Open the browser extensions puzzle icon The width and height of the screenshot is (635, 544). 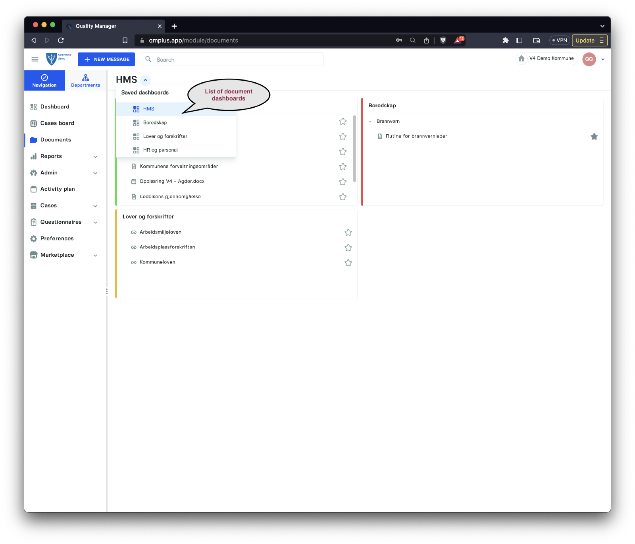click(506, 40)
